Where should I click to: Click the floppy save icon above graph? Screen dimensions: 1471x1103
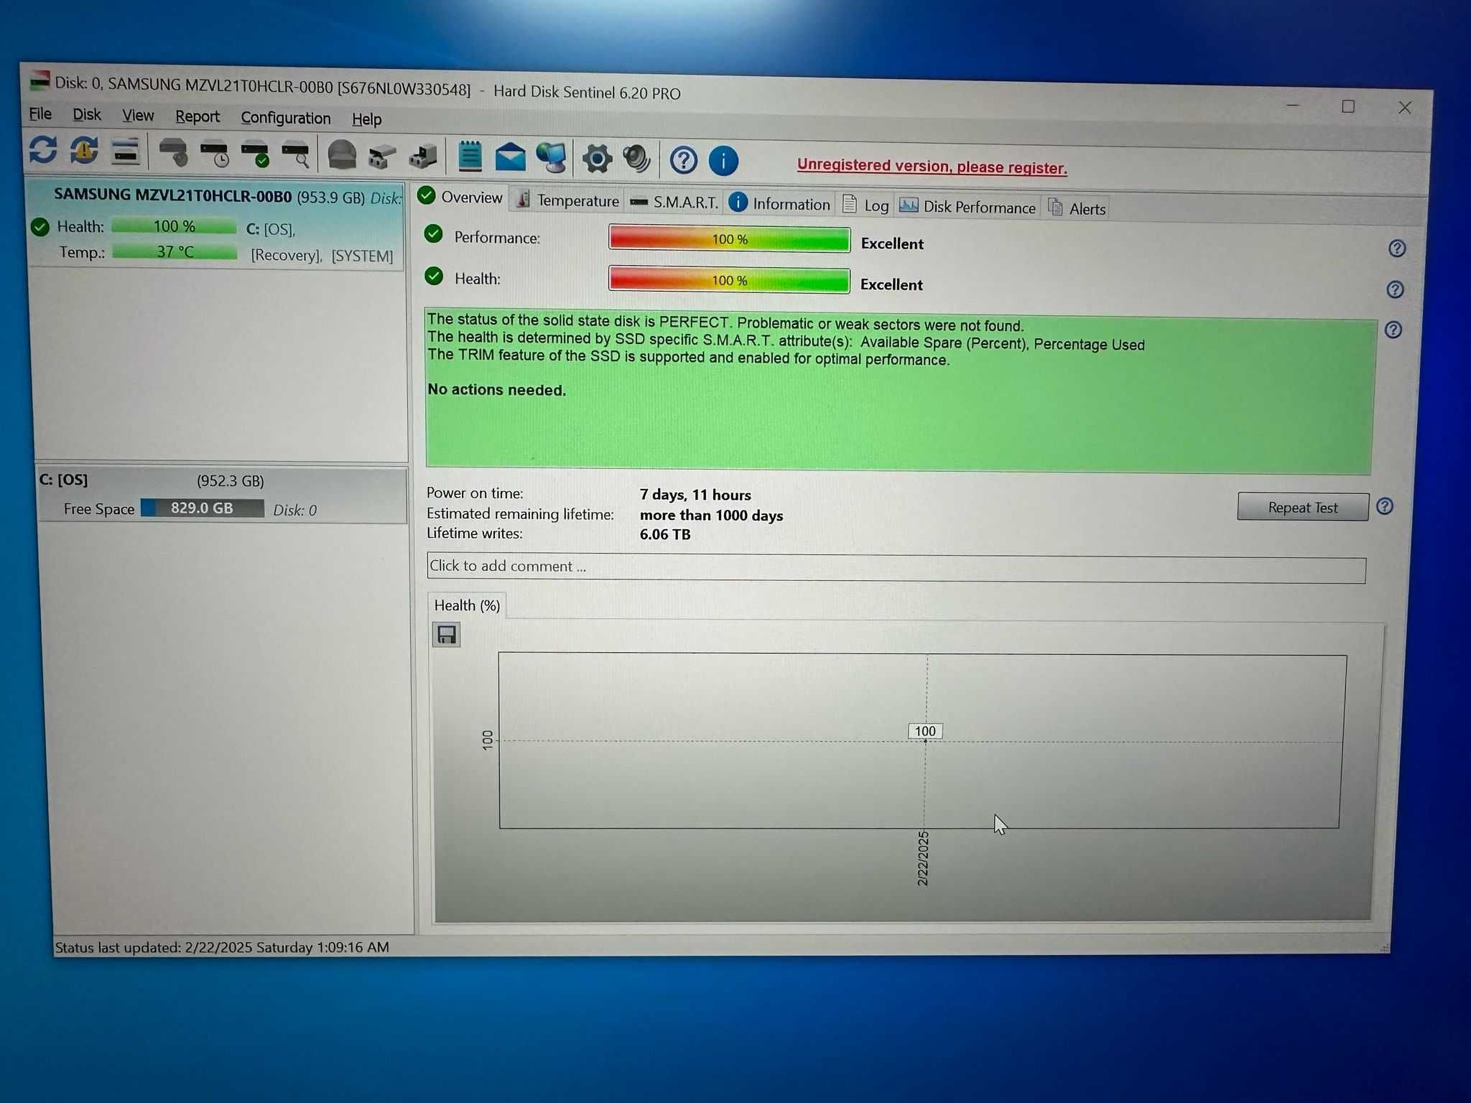point(446,635)
